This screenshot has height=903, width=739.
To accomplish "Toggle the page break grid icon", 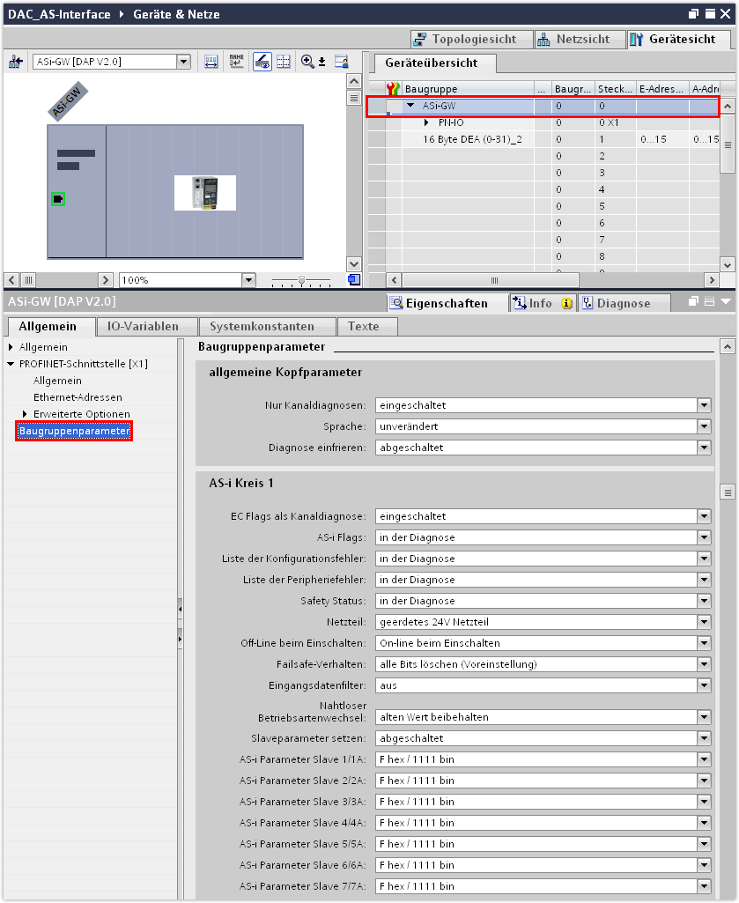I will [284, 62].
